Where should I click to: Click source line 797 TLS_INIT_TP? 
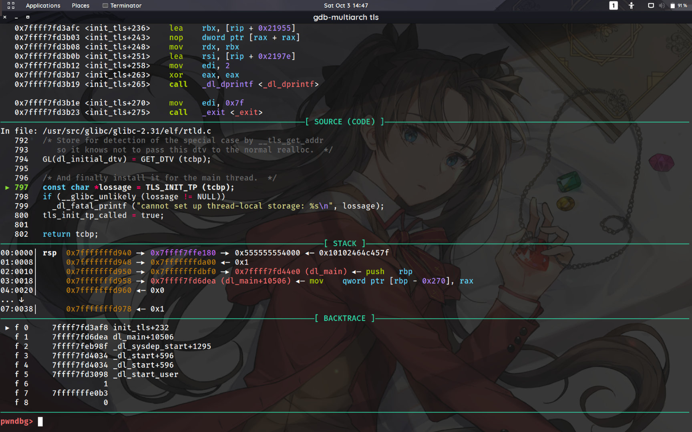138,187
